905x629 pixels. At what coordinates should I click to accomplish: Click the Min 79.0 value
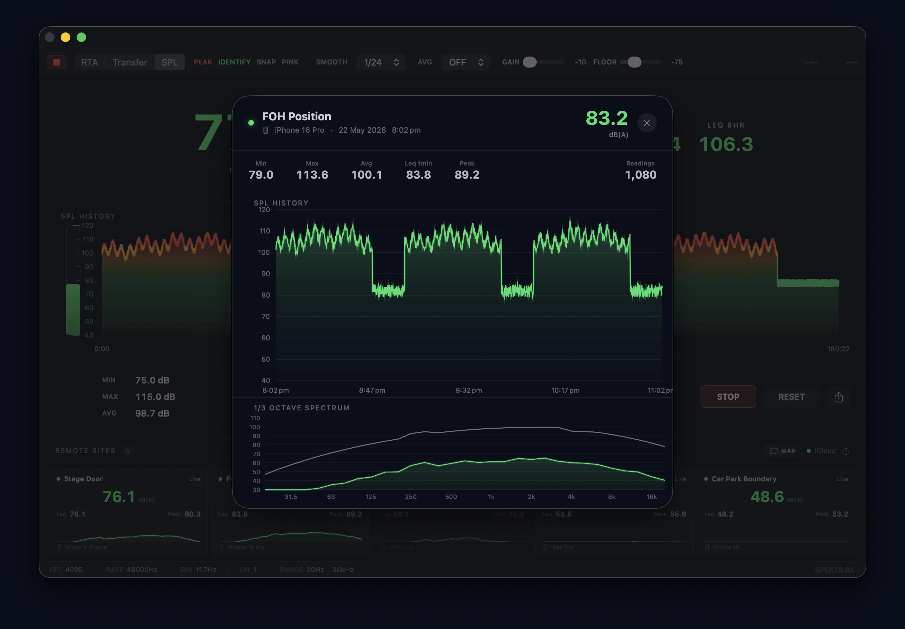pyautogui.click(x=261, y=170)
